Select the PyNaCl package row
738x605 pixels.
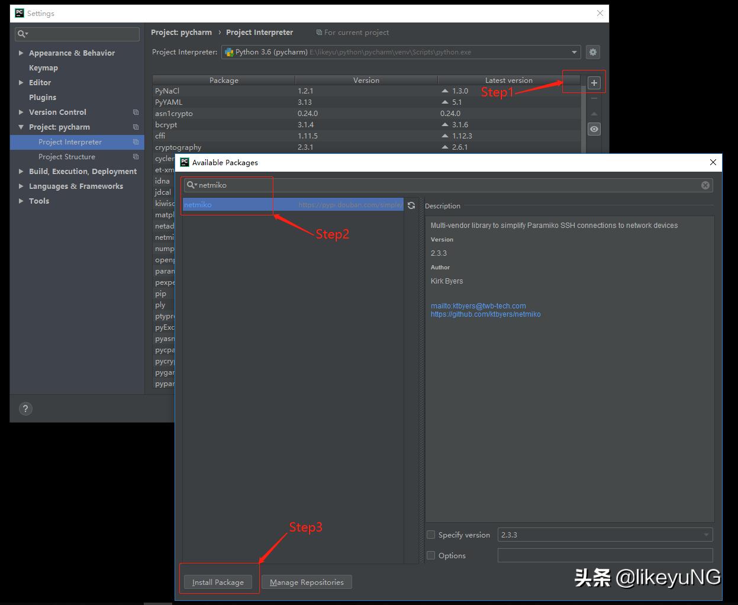(x=367, y=91)
